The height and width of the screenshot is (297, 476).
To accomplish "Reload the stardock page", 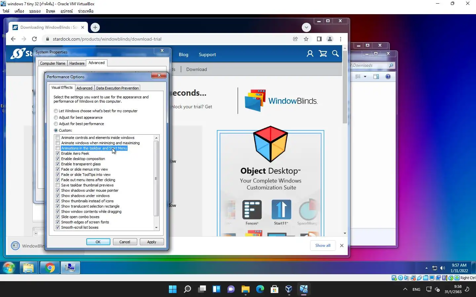I will [34, 39].
